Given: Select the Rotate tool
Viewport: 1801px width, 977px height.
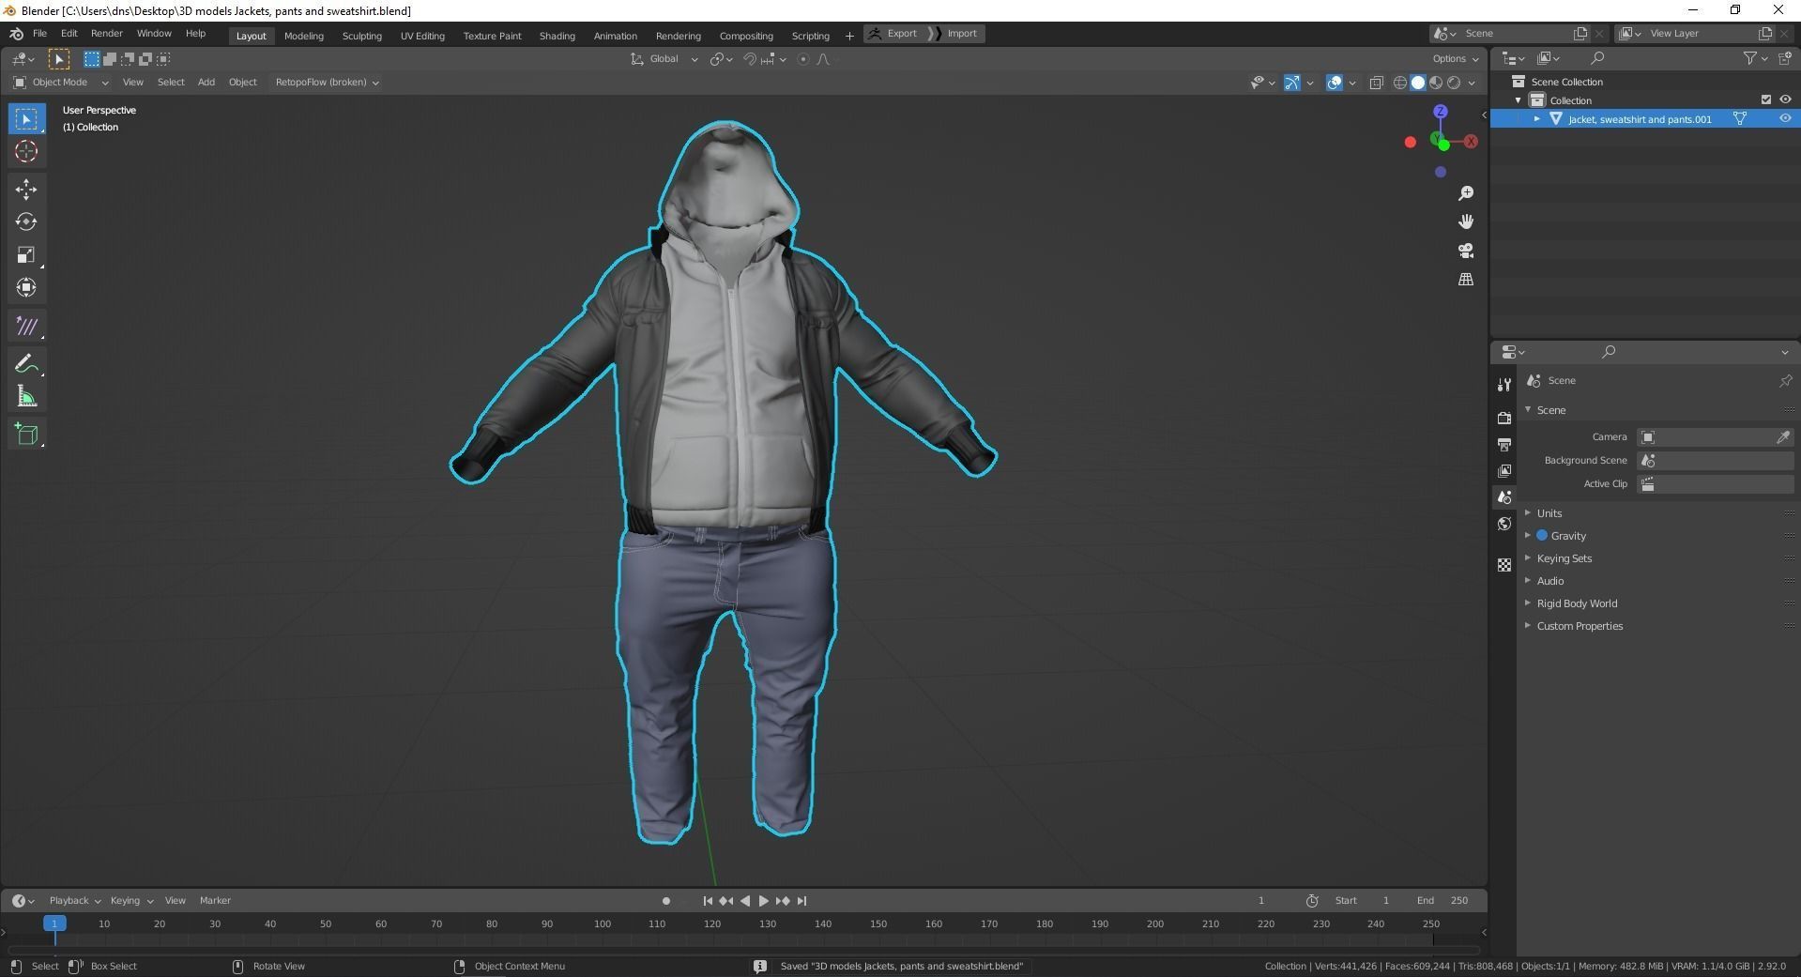Looking at the screenshot, I should [26, 222].
